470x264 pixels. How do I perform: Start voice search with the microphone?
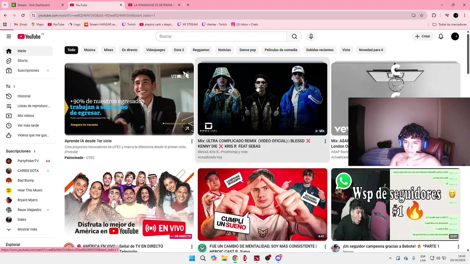click(311, 36)
